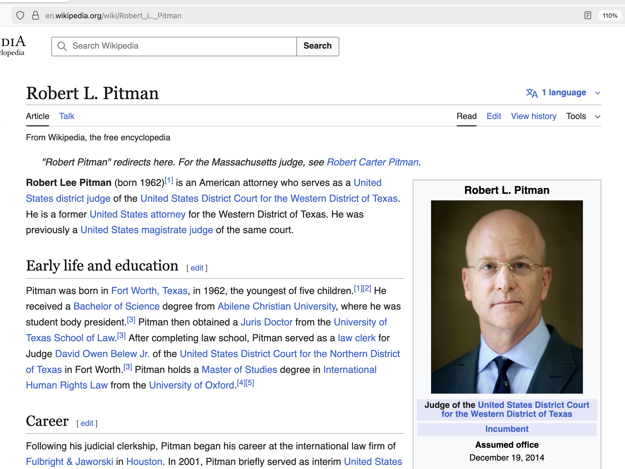
Task: Click the tracking protection shield icon
Action: click(20, 16)
